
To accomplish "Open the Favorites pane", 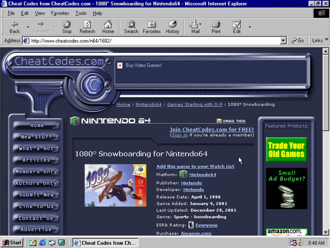I will [151, 27].
